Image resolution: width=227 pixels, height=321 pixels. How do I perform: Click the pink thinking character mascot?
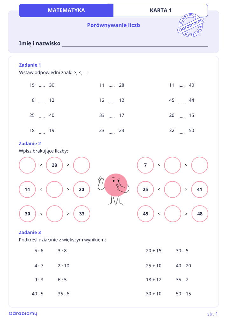pyautogui.click(x=114, y=189)
